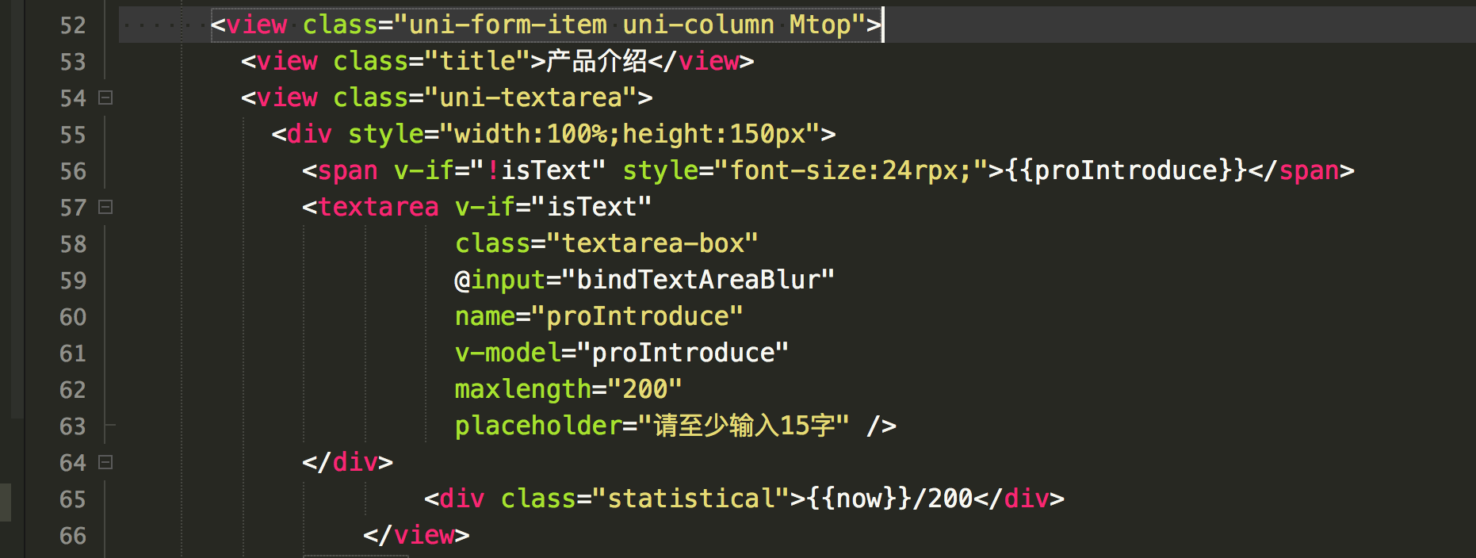Click line number 61 in the gutter
1476x558 pixels.
coord(73,354)
